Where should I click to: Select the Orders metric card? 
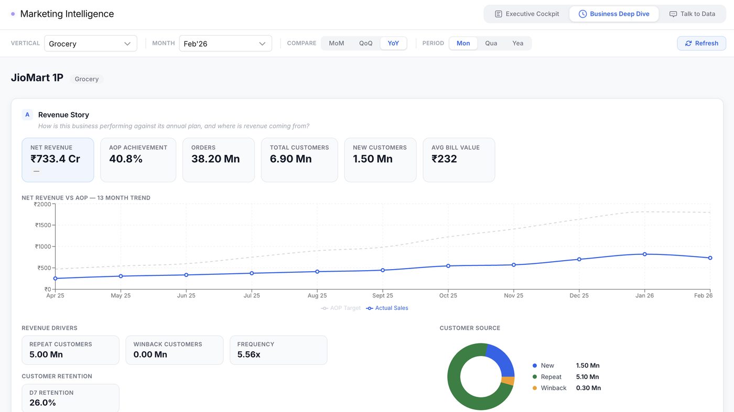coord(219,160)
